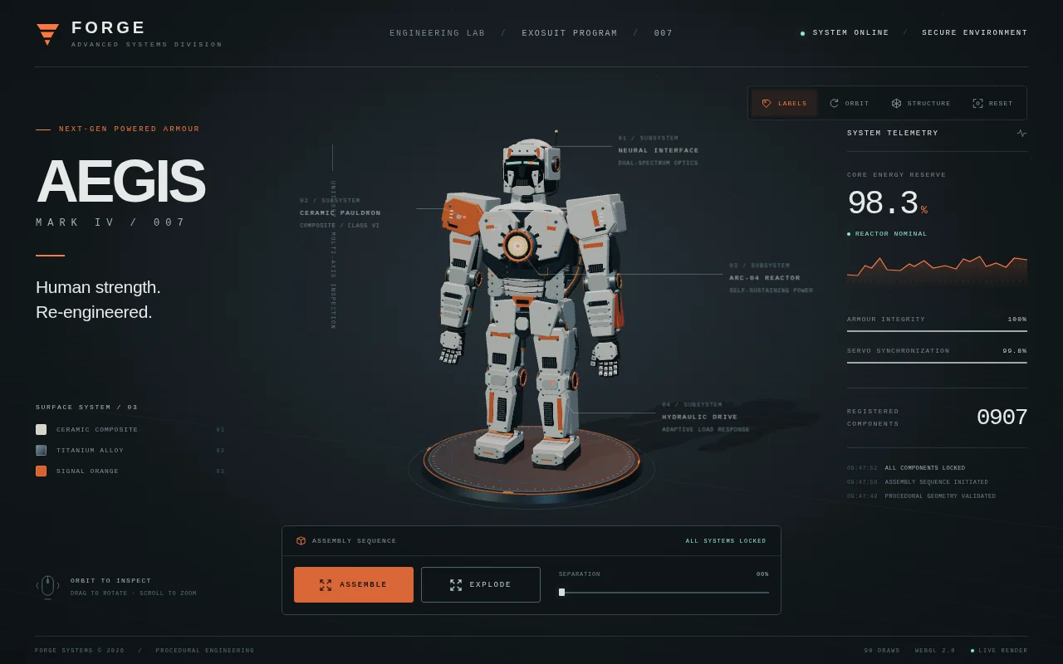The width and height of the screenshot is (1063, 664).
Task: Click ENGINEERING LAB breadcrumb
Action: pos(437,33)
